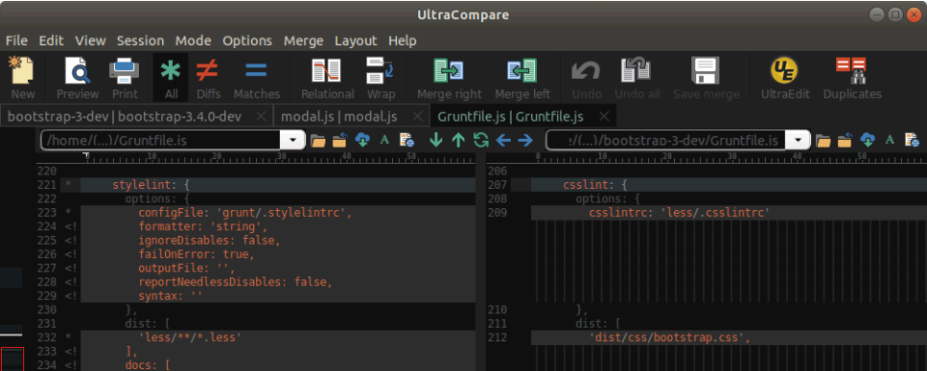This screenshot has width=927, height=371.
Task: Open the Session menu
Action: (140, 40)
